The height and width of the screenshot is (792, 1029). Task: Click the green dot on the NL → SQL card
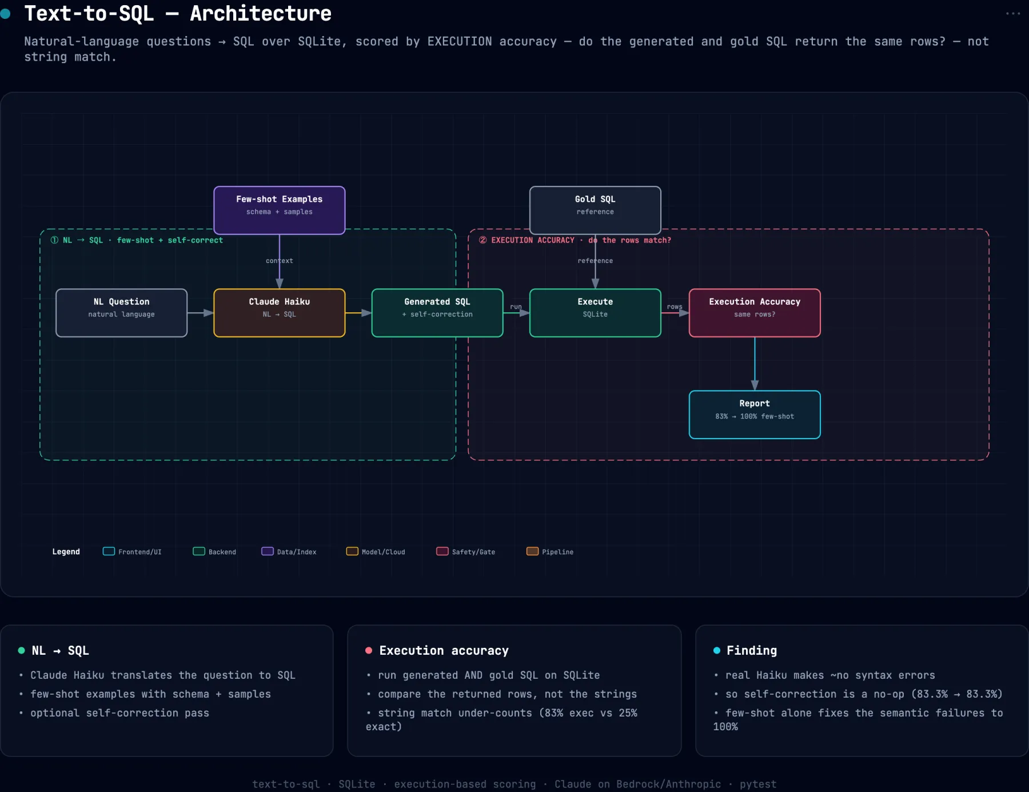point(22,651)
